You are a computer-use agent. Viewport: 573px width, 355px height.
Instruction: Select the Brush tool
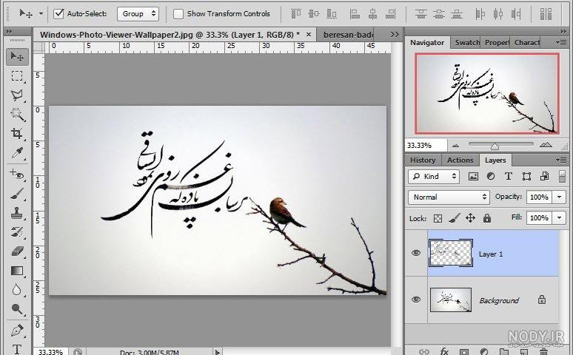click(17, 194)
